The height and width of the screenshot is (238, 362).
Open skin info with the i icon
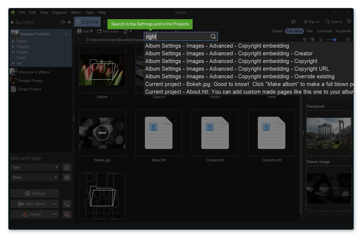[x=67, y=167]
